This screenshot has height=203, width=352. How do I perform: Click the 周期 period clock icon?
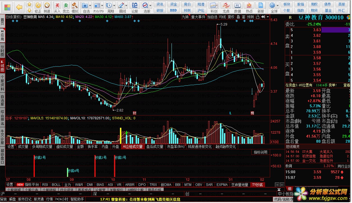point(109,5)
